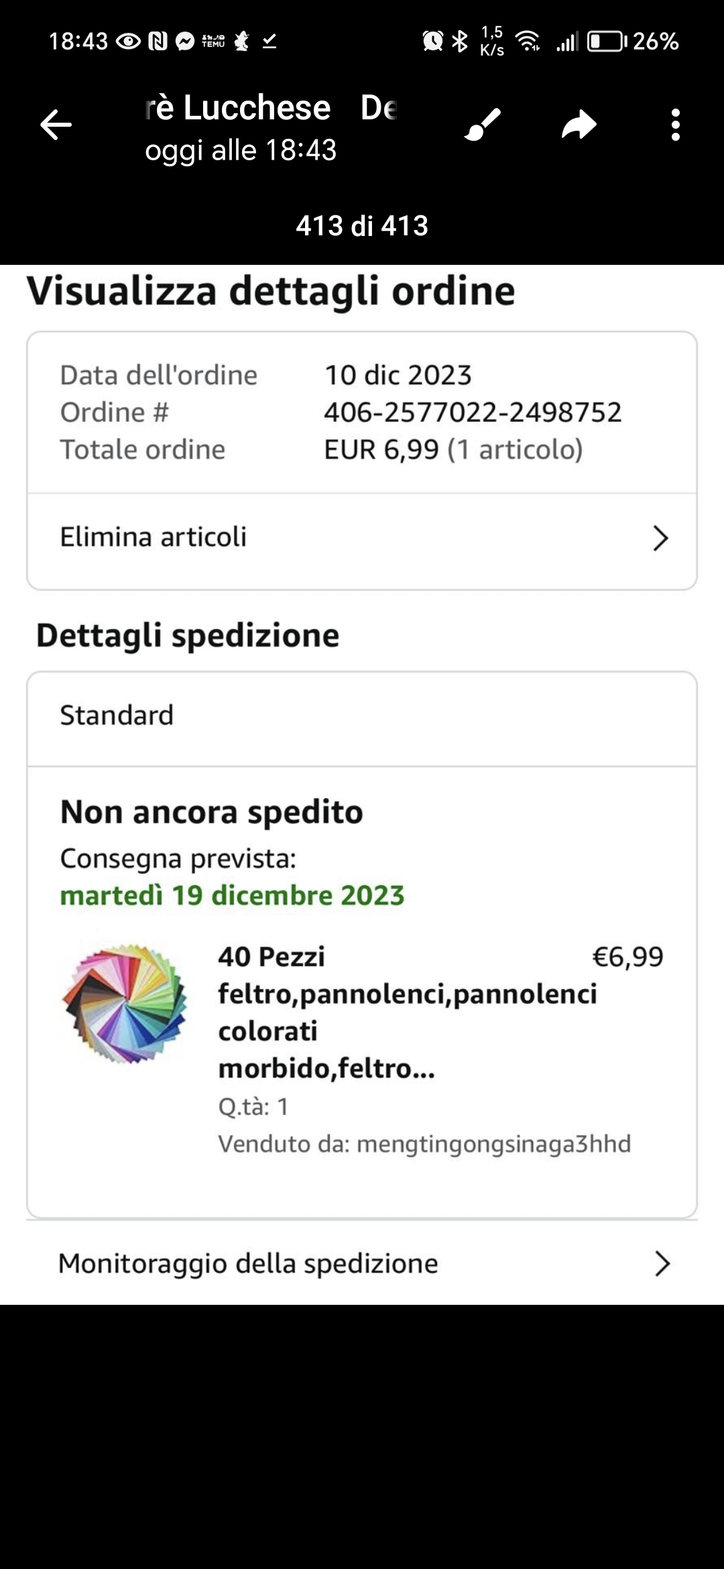Expand Elimina articoli using its chevron

tap(660, 538)
